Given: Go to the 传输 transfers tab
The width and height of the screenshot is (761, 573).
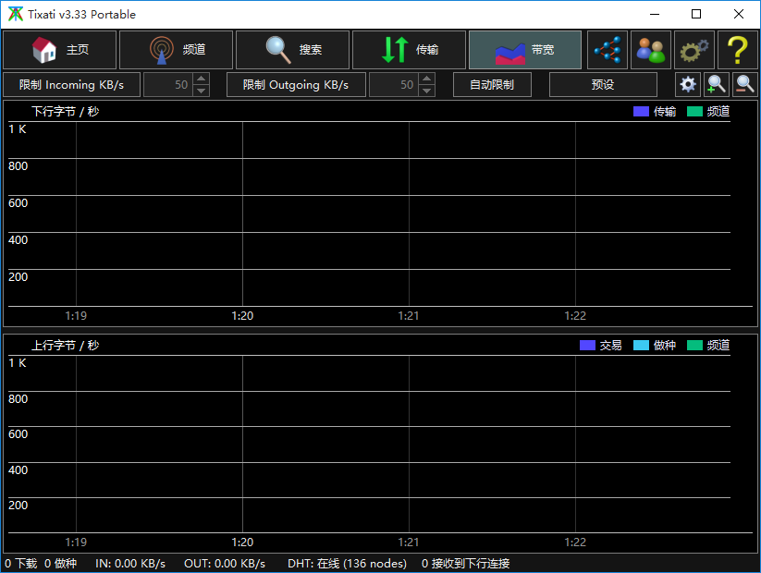Looking at the screenshot, I should click(x=409, y=50).
